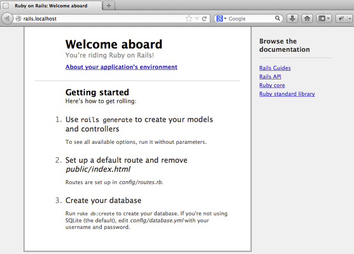The width and height of the screenshot is (354, 254).
Task: Click the magnifying glass search icon
Action: click(x=277, y=18)
